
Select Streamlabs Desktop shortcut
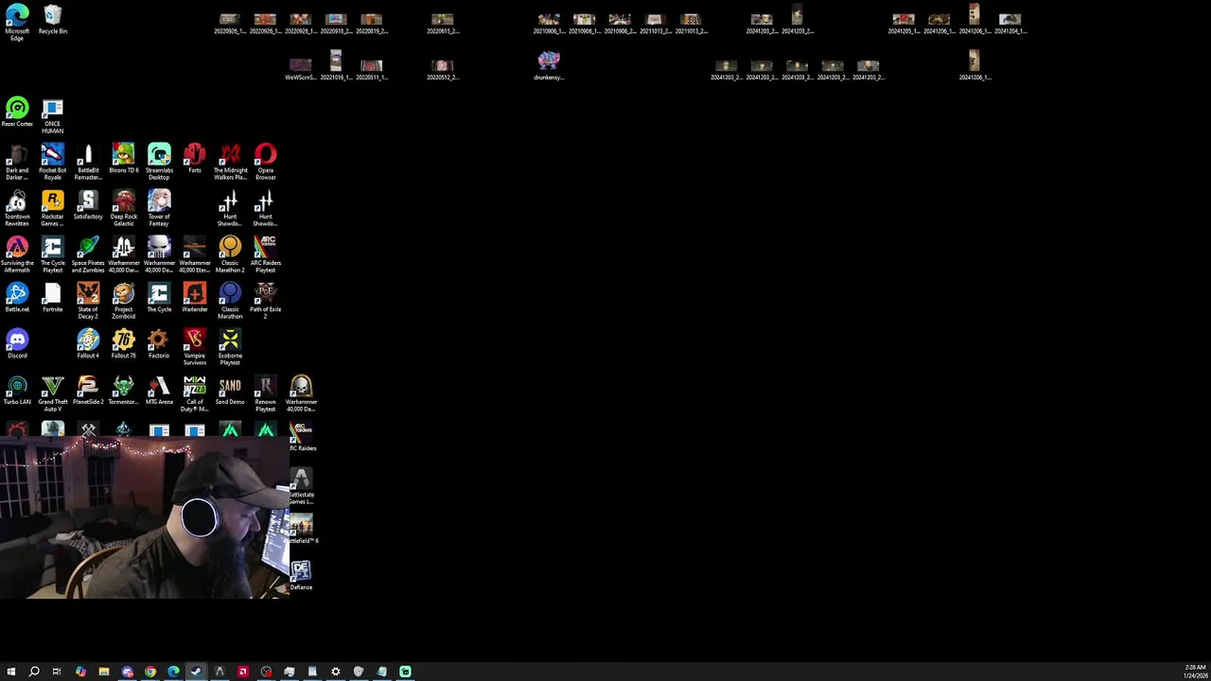pyautogui.click(x=159, y=163)
